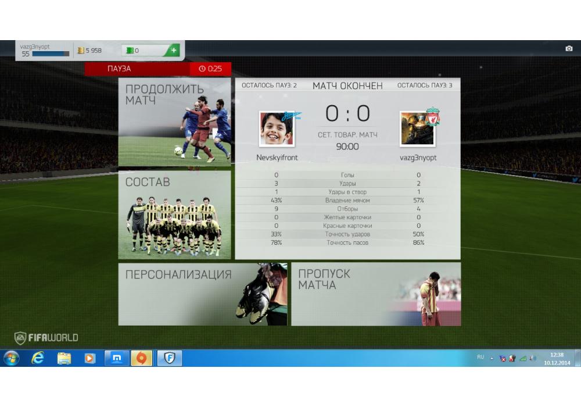Image resolution: width=581 pixels, height=407 pixels.
Task: Click the camera screenshot icon
Action: [569, 49]
